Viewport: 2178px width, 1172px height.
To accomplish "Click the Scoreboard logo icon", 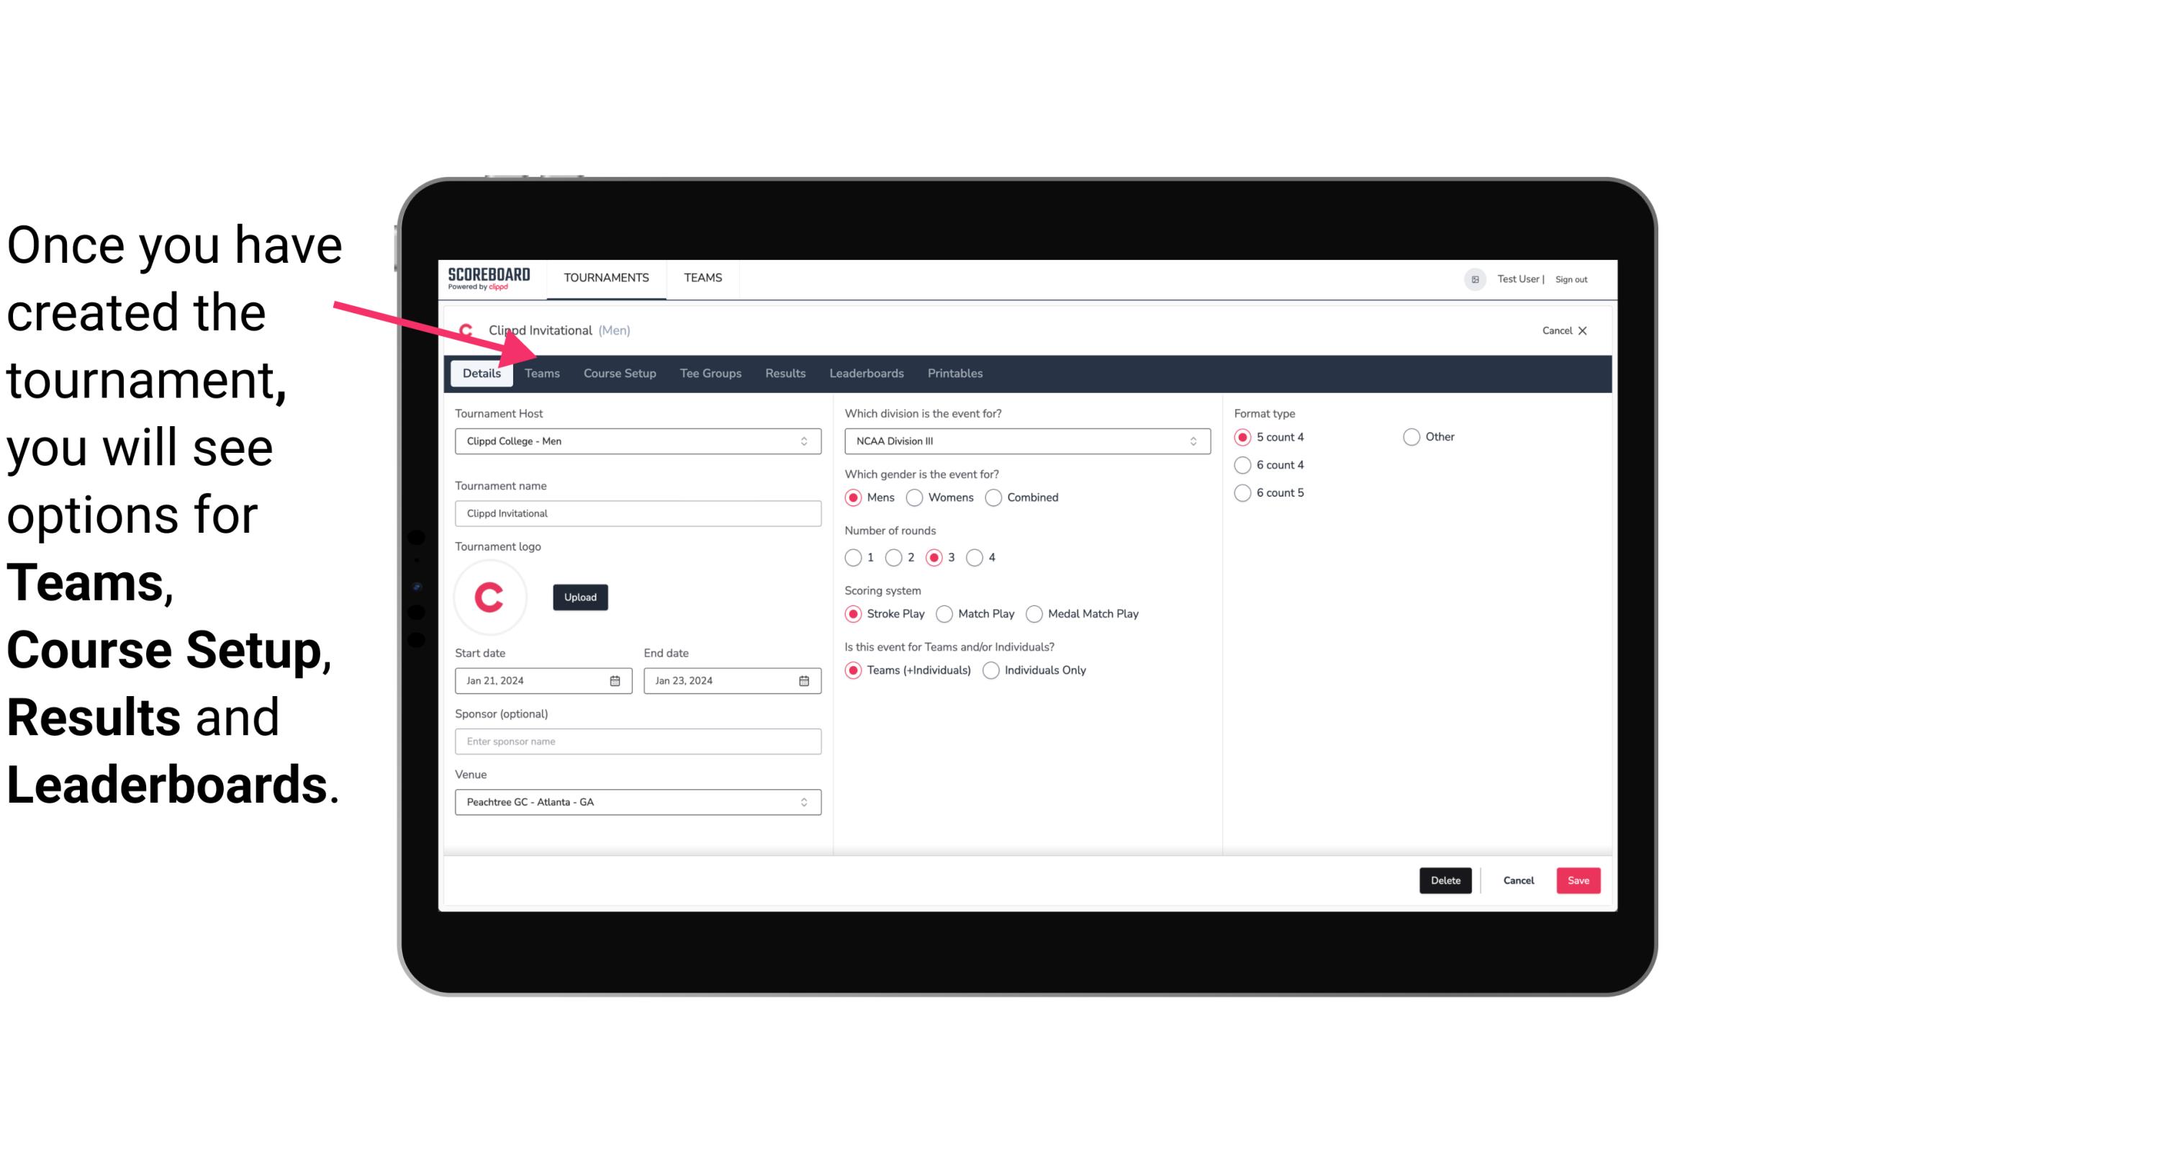I will (x=487, y=277).
